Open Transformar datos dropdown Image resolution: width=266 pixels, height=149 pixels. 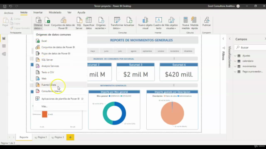click(x=117, y=23)
